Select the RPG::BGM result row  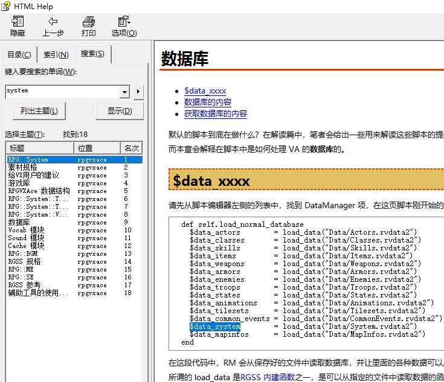(74, 254)
